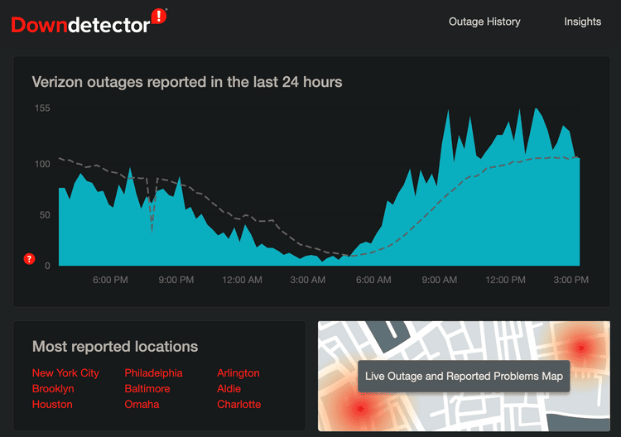This screenshot has height=437, width=621.
Task: Click the Verizon outages chart heading
Action: tap(187, 82)
